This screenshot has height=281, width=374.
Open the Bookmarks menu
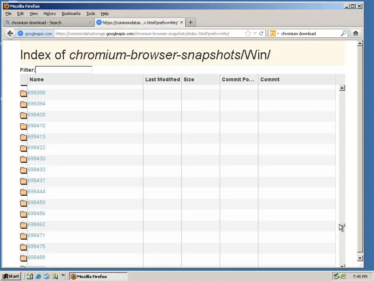pos(71,14)
